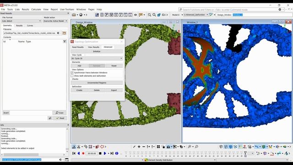The height and width of the screenshot is (165, 293).
Task: Toggle Synchronize Views between Windows checkbox
Action: [x=72, y=72]
